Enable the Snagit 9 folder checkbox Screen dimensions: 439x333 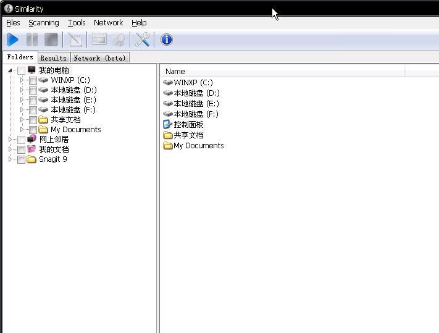tap(22, 159)
